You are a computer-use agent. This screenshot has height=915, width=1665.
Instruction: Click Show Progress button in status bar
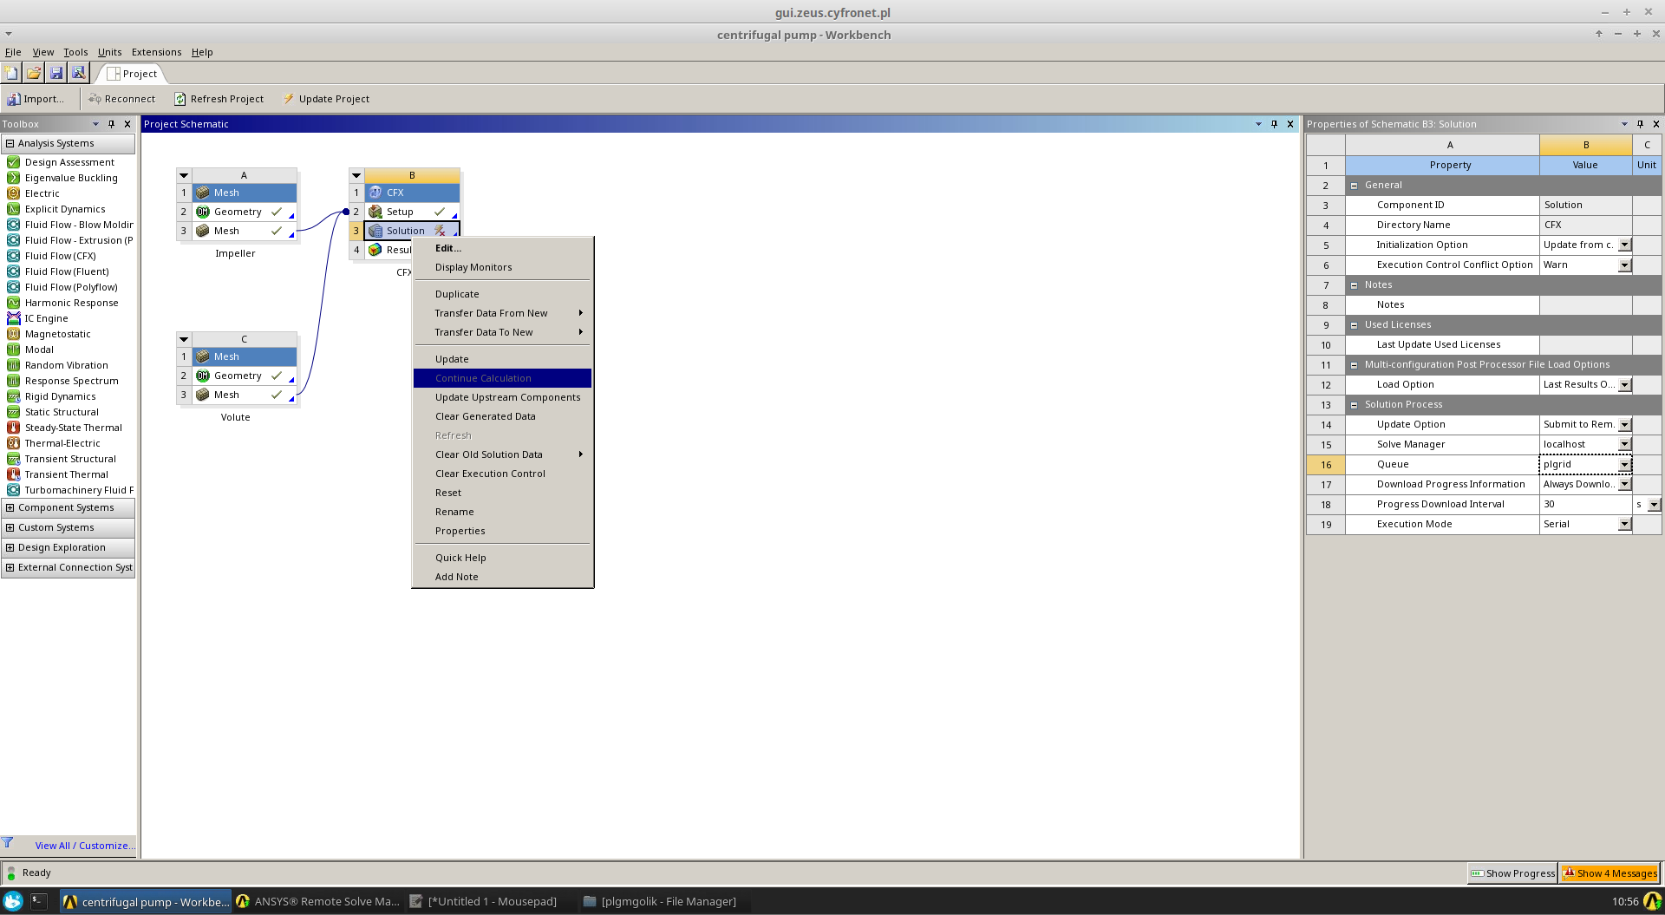pyautogui.click(x=1512, y=873)
